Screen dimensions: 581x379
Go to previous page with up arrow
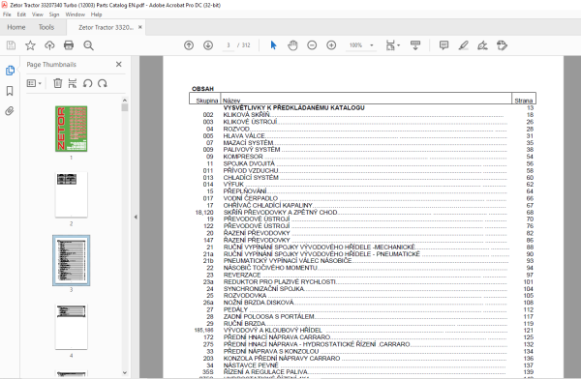click(189, 45)
